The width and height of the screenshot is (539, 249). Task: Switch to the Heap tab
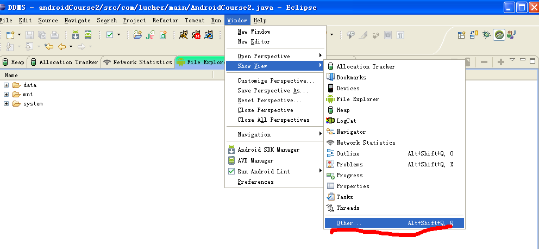coord(14,62)
